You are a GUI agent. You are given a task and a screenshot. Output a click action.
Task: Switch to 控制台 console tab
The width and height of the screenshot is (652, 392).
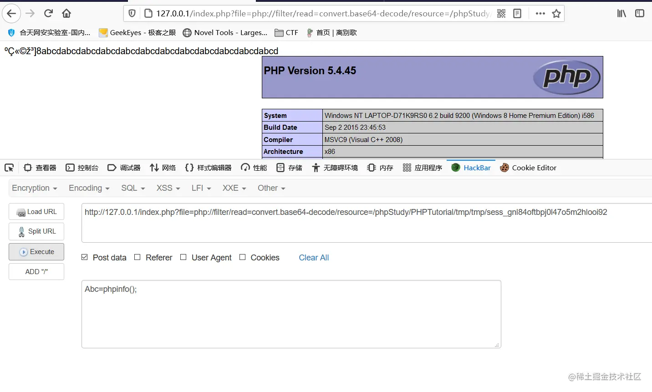pyautogui.click(x=82, y=168)
